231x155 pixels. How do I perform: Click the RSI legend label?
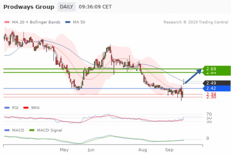point(15,108)
